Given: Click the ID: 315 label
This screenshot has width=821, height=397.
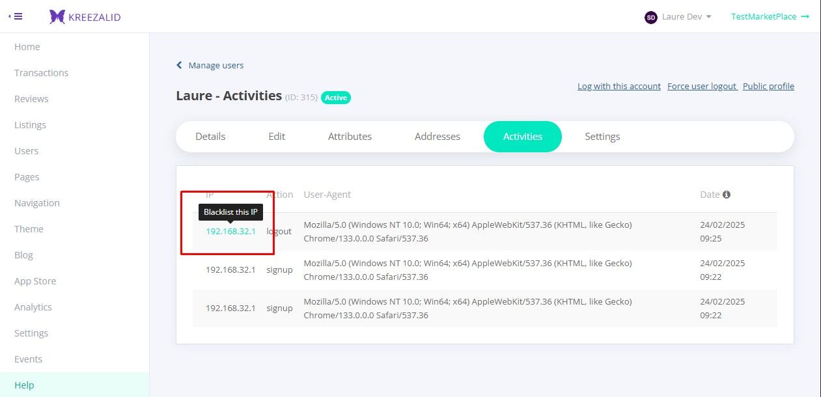Looking at the screenshot, I should point(301,98).
